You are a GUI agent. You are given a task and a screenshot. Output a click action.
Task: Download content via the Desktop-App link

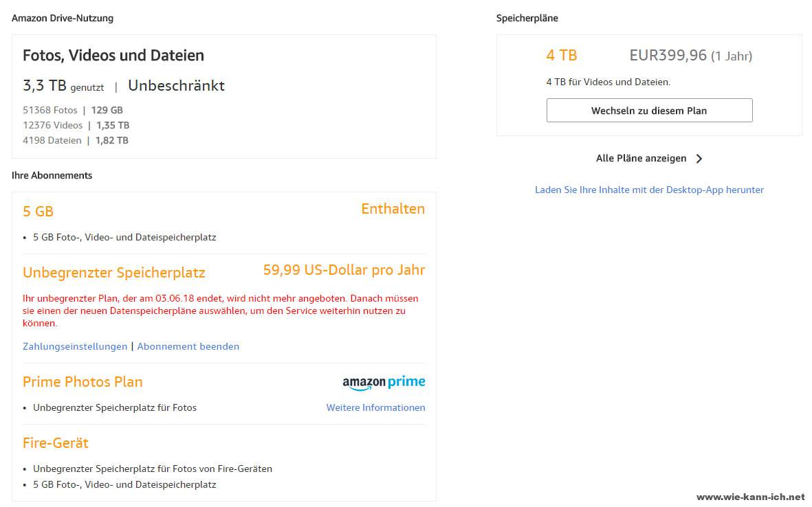pyautogui.click(x=649, y=190)
